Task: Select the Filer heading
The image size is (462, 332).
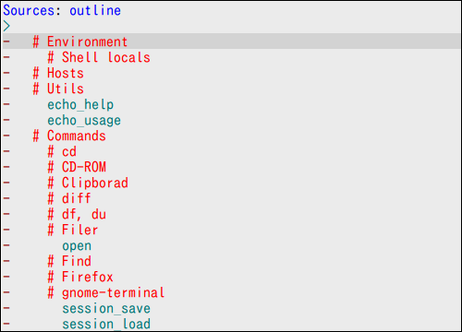Action: click(73, 230)
